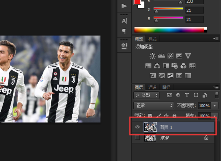Switch to the 通道 tab
Image resolution: width=221 pixels, height=161 pixels.
[152, 87]
